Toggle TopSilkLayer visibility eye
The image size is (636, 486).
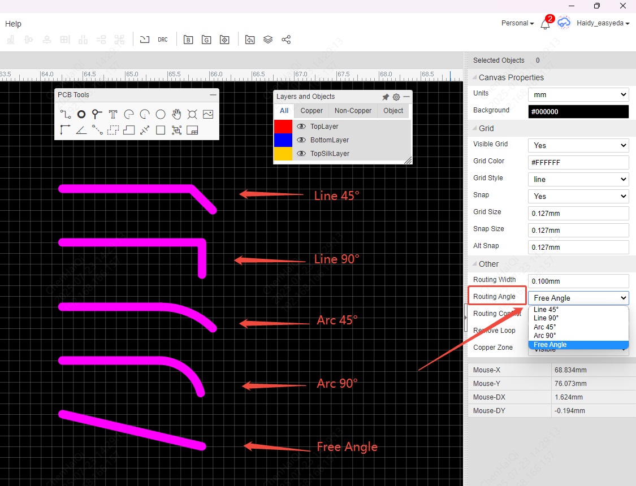tap(301, 154)
